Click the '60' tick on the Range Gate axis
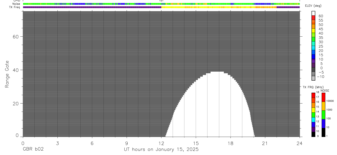Screen dimensions: 337x155 16,37
